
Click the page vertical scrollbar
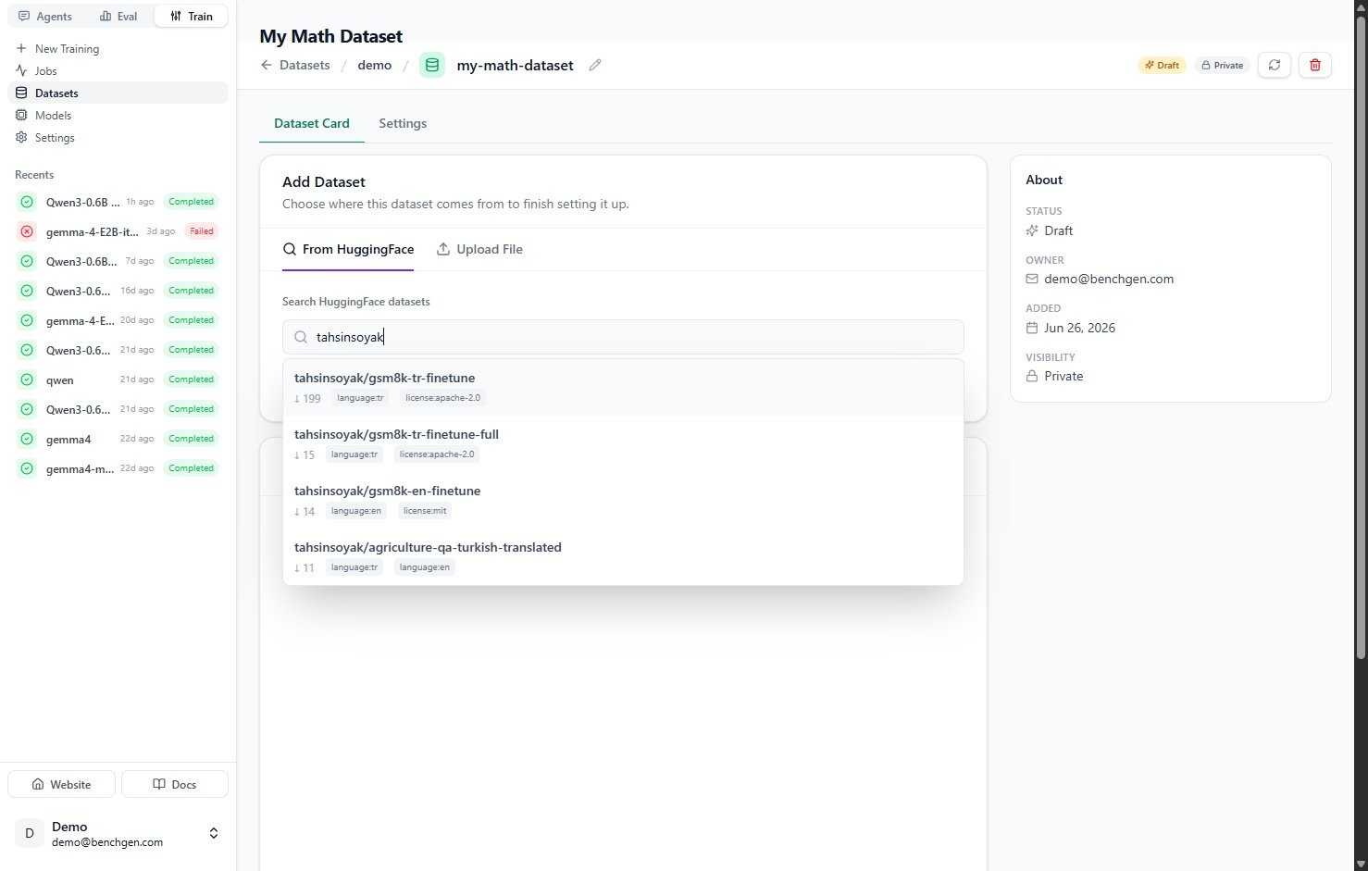point(1360,337)
